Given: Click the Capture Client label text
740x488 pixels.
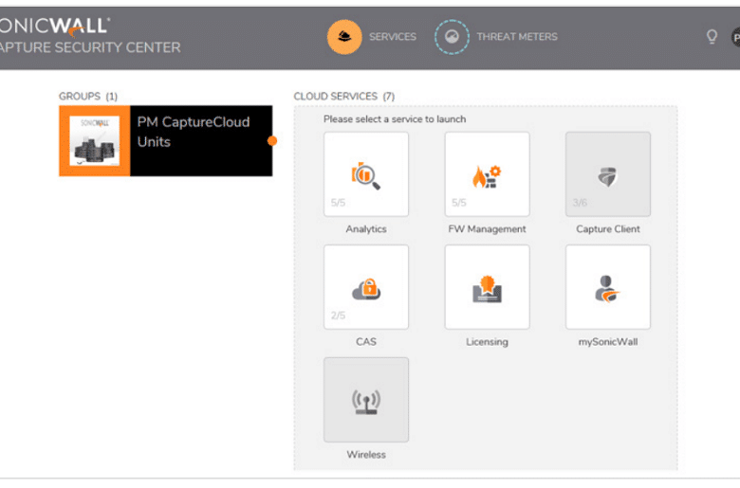Looking at the screenshot, I should pos(607,229).
